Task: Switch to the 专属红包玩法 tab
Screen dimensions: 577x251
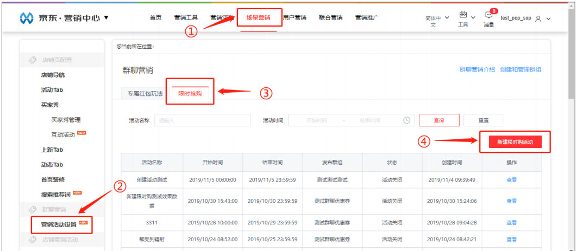Action: point(145,93)
